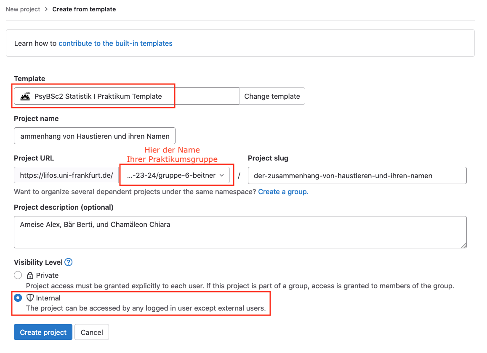Viewport: 487px width, 353px height.
Task: Follow the Create a group link
Action: pos(283,192)
